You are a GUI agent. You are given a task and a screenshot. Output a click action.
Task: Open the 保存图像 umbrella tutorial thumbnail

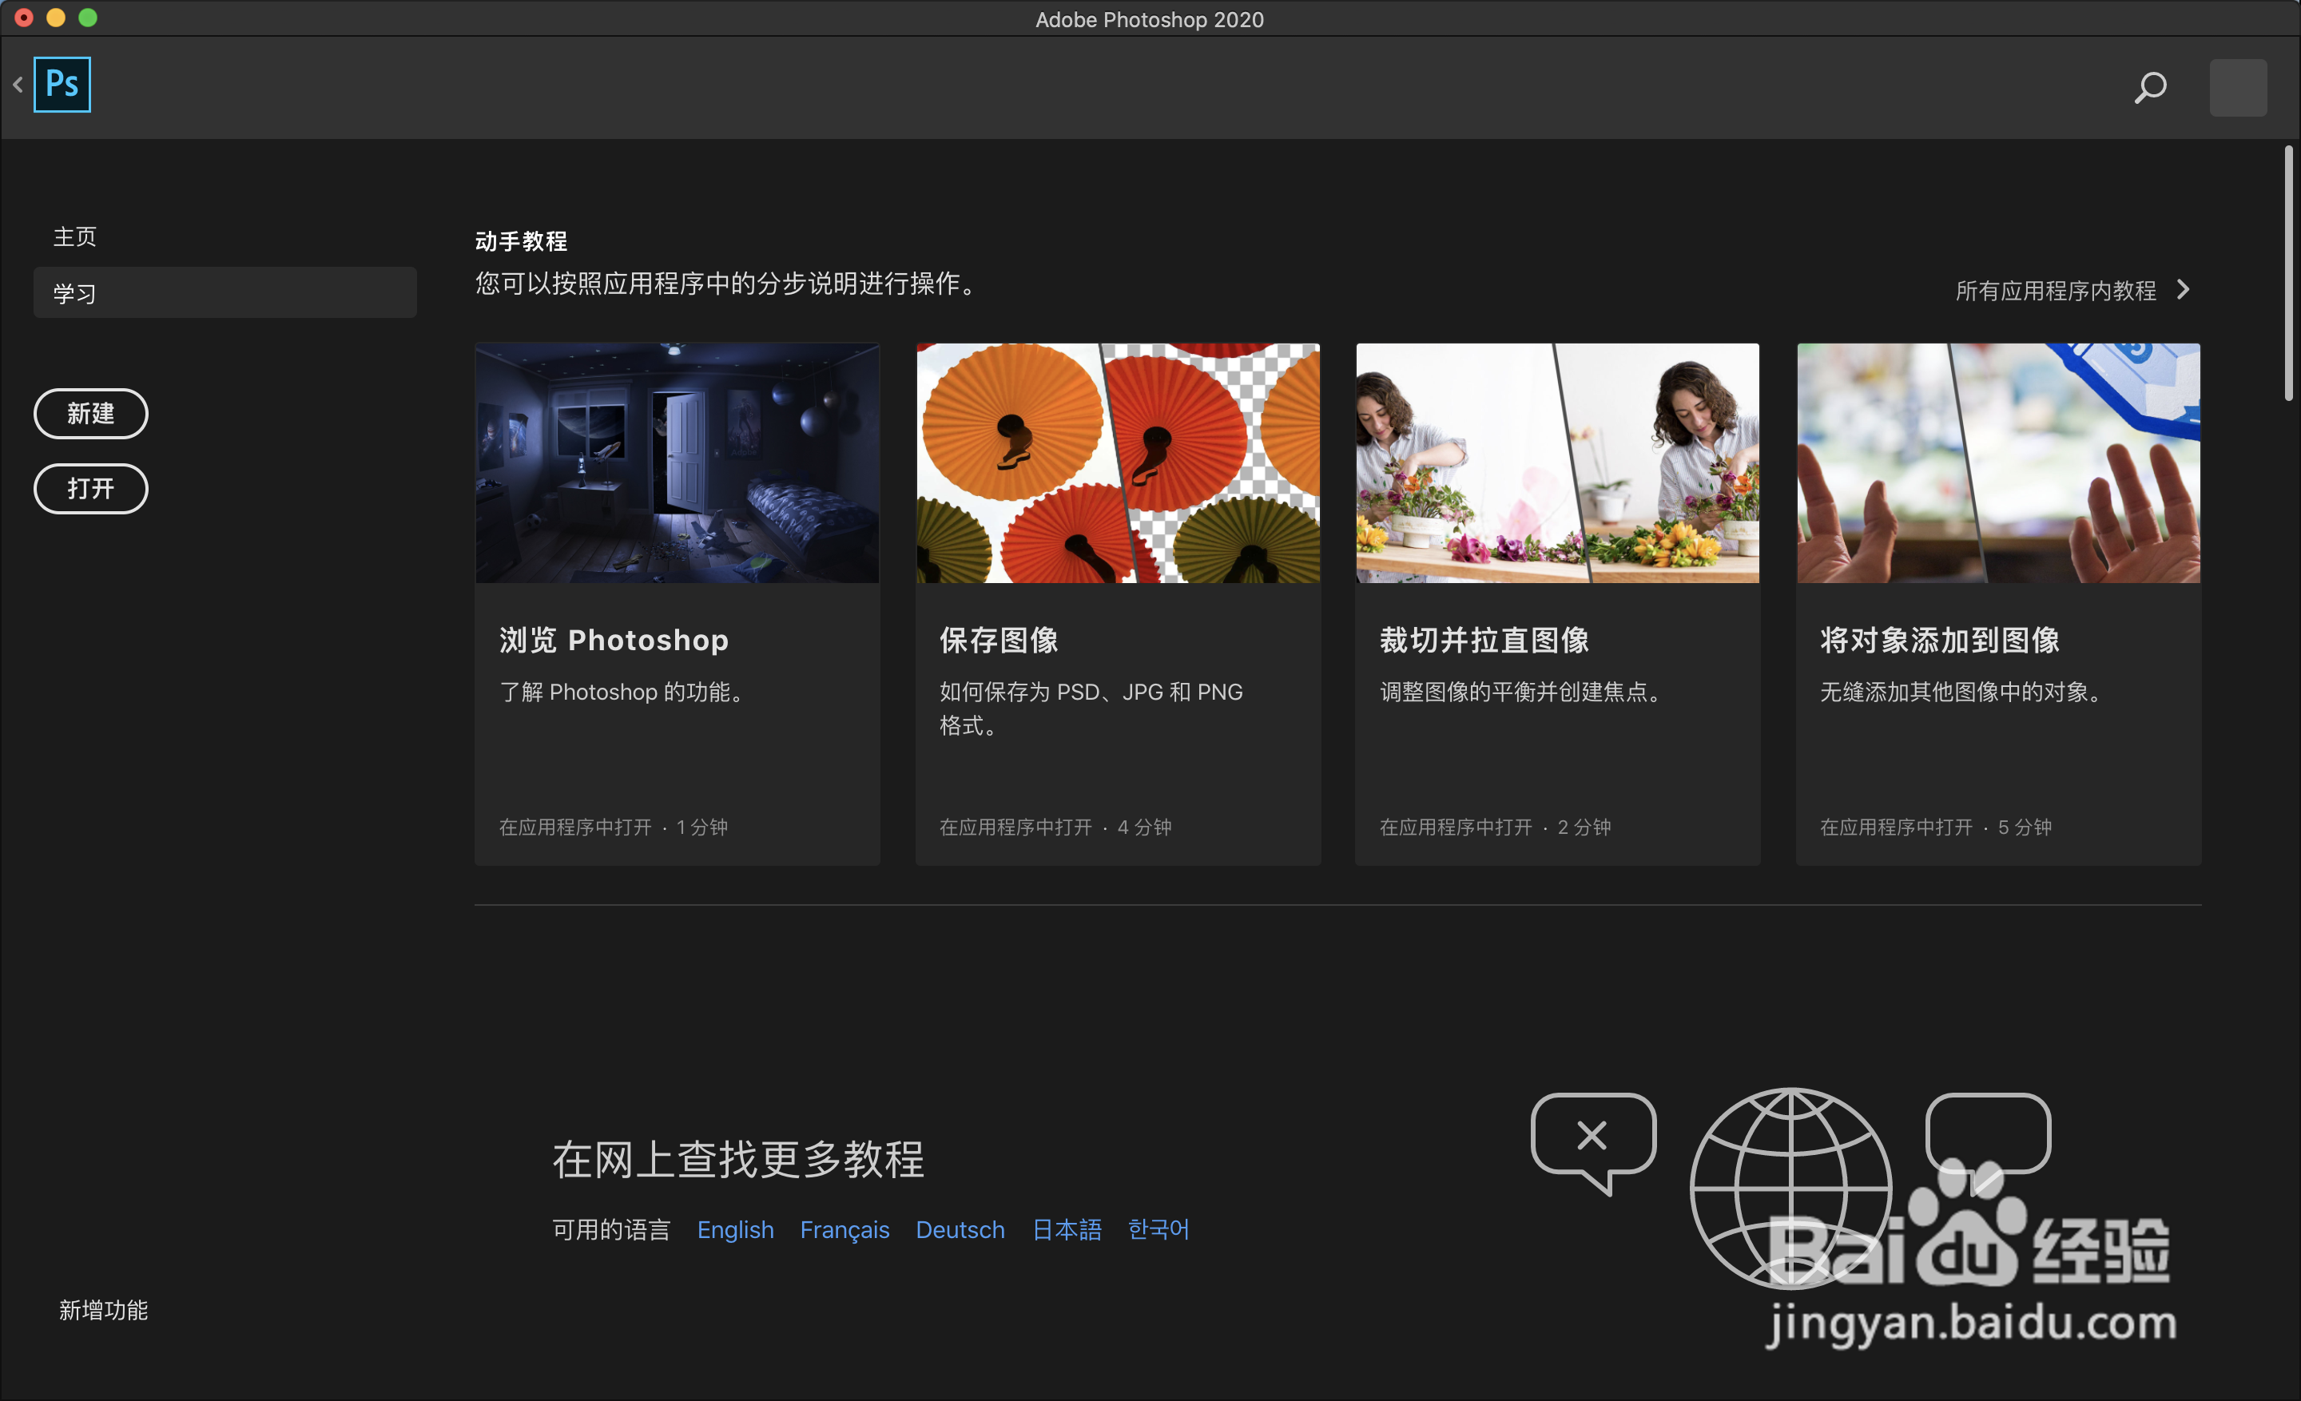1117,463
